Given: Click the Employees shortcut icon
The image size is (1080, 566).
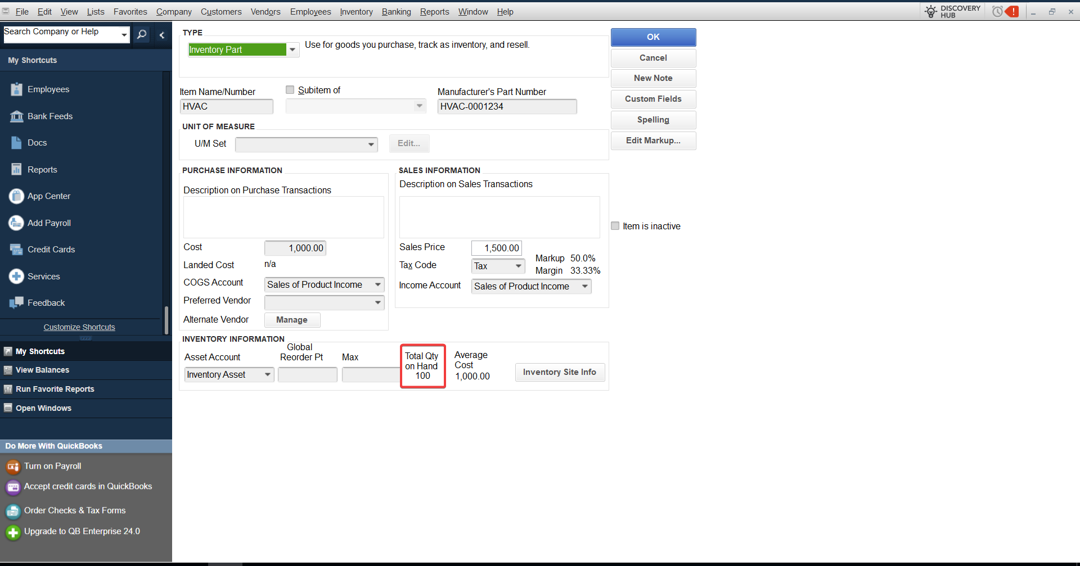Looking at the screenshot, I should 16,89.
